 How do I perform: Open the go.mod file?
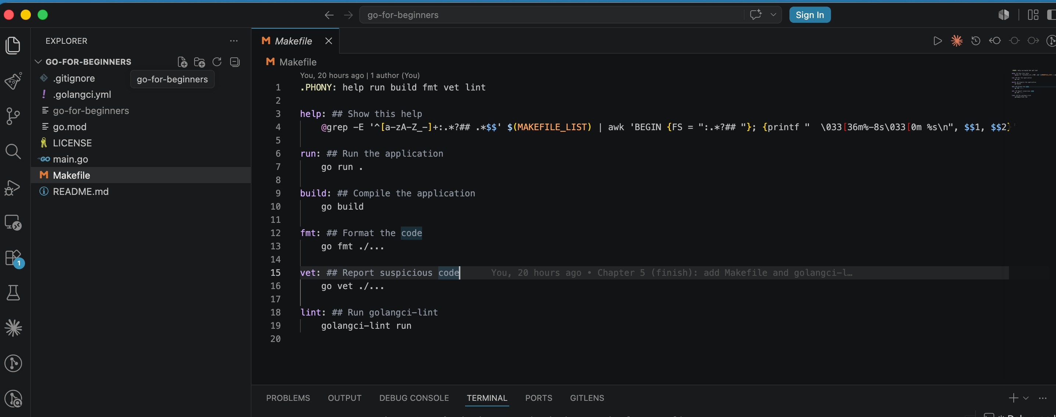tap(140, 127)
